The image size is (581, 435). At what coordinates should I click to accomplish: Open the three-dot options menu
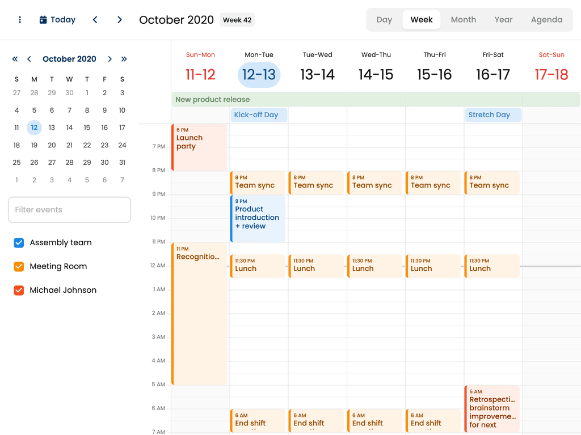pyautogui.click(x=20, y=20)
